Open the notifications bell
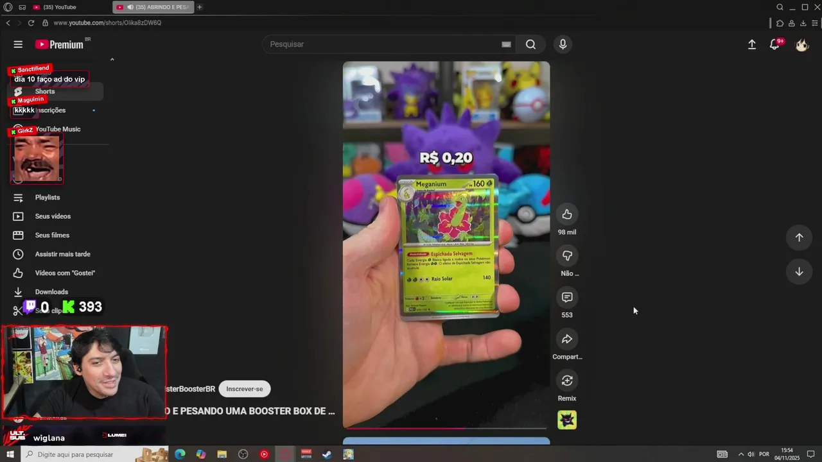Image resolution: width=822 pixels, height=462 pixels. pyautogui.click(x=775, y=44)
